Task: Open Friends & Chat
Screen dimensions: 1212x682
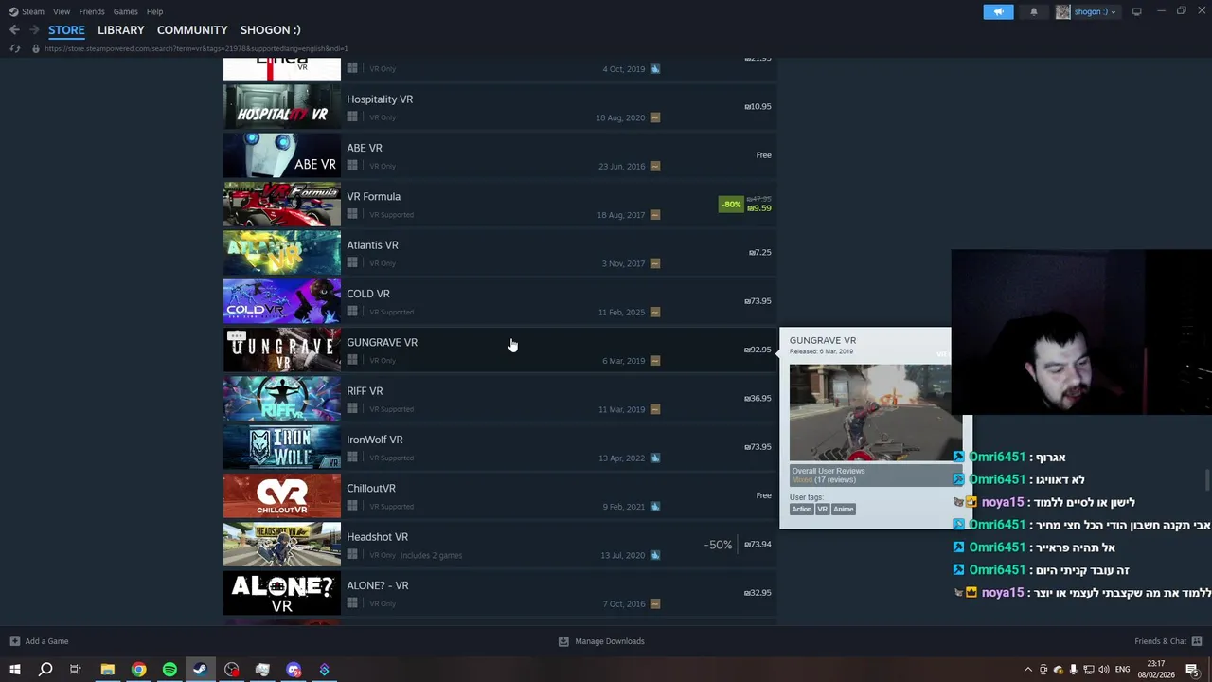Action: pos(1167,641)
